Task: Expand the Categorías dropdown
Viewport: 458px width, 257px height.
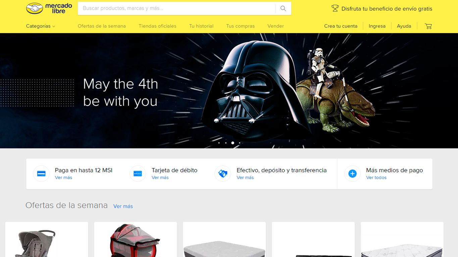Action: coord(40,26)
